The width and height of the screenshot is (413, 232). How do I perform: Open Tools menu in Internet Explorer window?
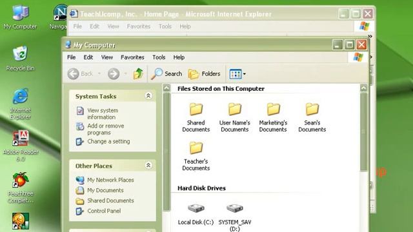pyautogui.click(x=165, y=26)
